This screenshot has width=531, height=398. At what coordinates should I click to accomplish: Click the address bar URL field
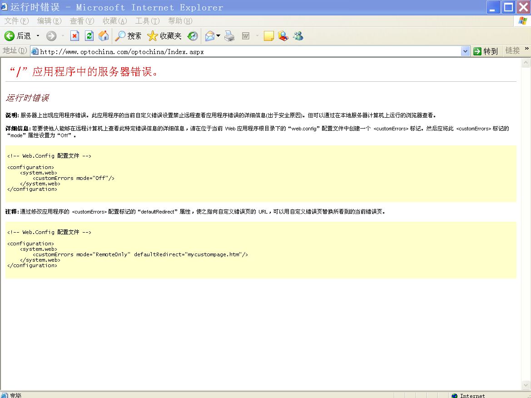tap(250, 51)
